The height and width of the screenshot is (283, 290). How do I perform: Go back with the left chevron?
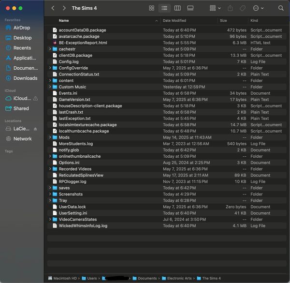coord(52,8)
